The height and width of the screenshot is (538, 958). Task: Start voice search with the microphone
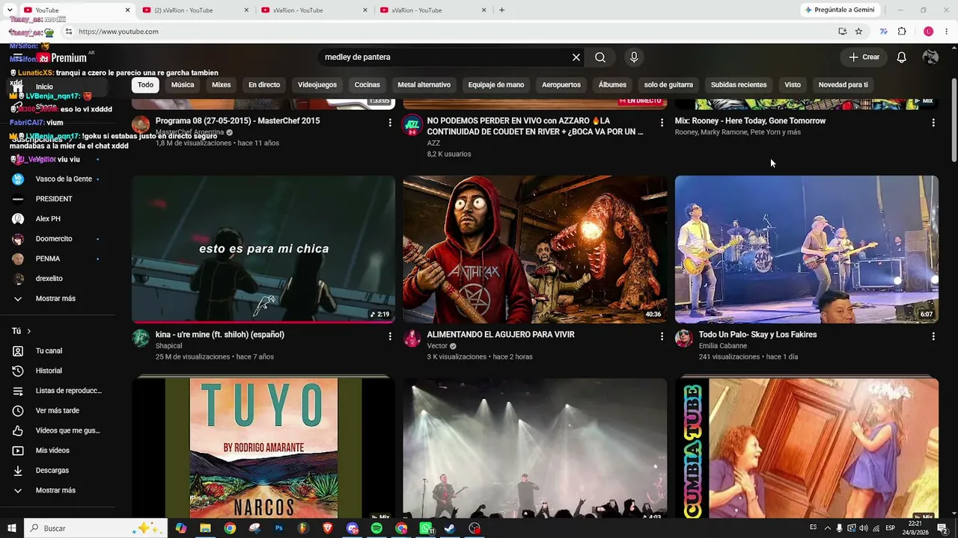click(x=634, y=58)
